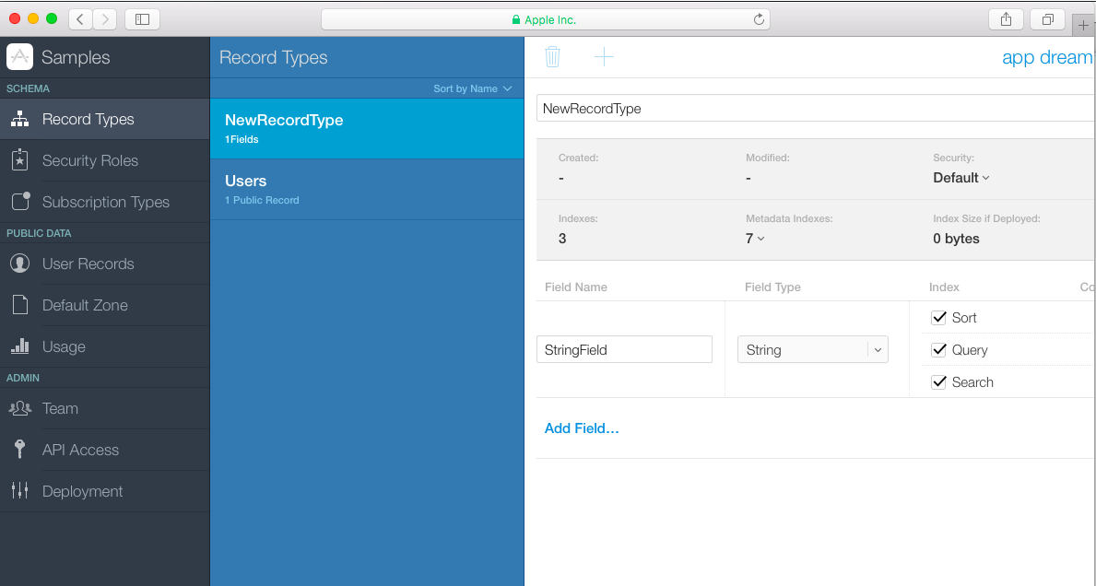Uncheck the Search index checkbox

938,382
